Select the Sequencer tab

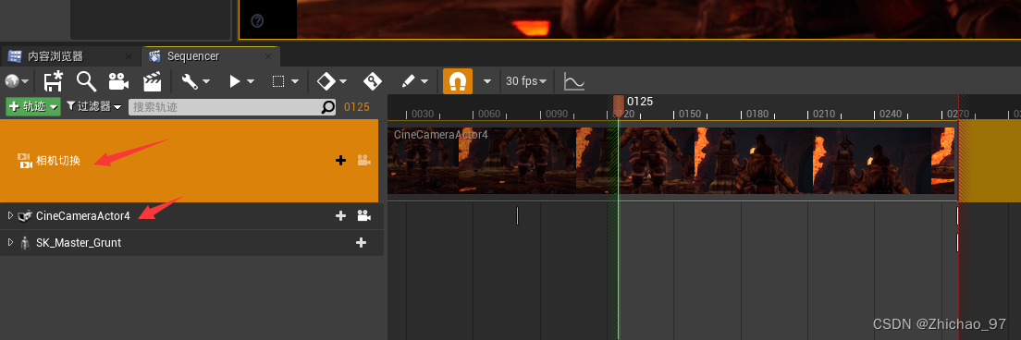[x=193, y=56]
